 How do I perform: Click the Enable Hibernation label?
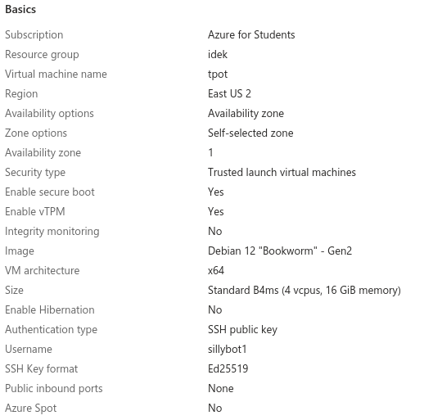tap(50, 309)
